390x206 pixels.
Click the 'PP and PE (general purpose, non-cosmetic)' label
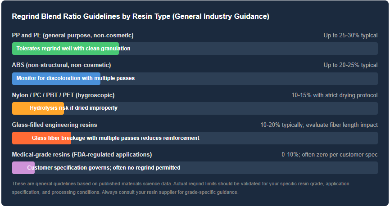pyautogui.click(x=73, y=35)
